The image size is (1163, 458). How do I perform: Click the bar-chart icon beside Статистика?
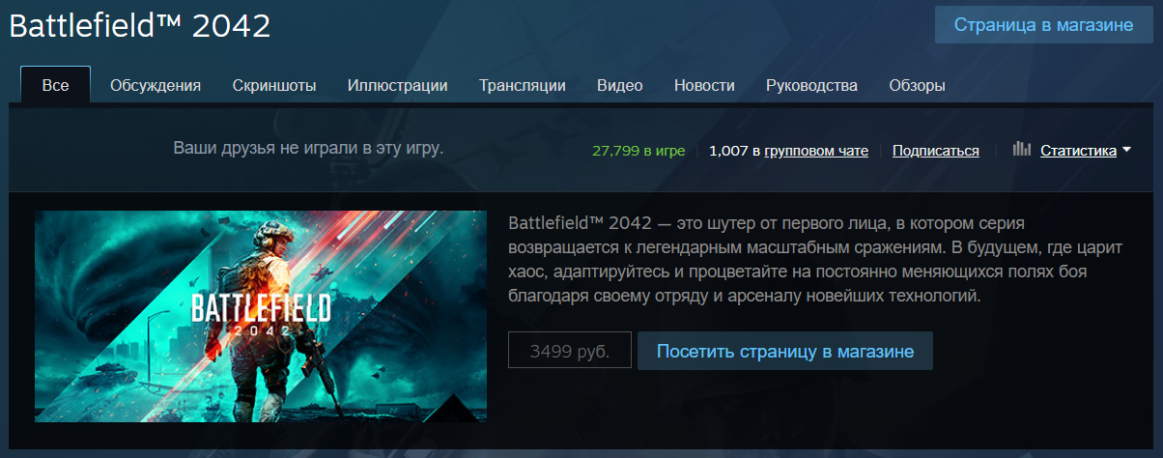click(x=1021, y=150)
